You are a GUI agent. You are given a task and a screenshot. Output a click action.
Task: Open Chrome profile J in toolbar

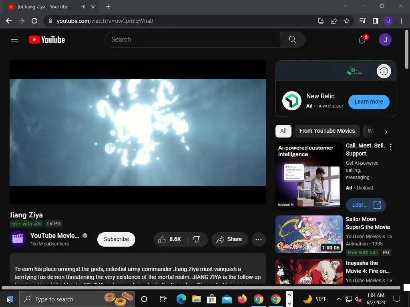click(x=388, y=21)
